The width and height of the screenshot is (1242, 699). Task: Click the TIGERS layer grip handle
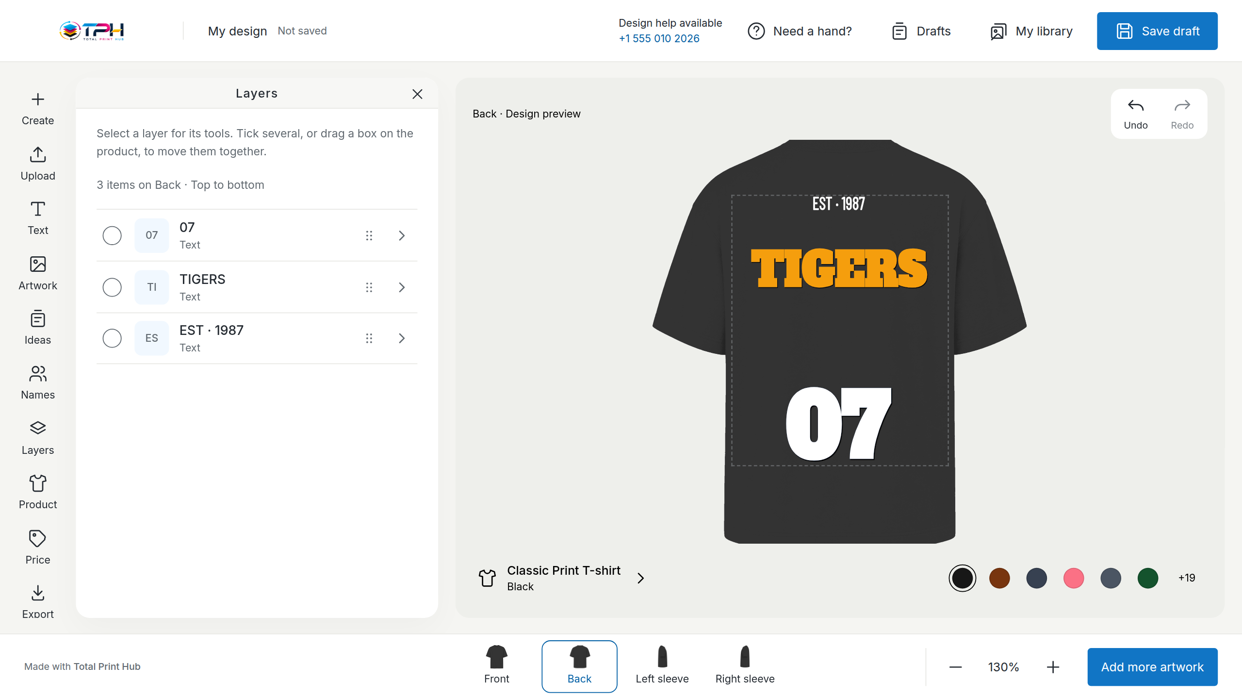coord(369,287)
